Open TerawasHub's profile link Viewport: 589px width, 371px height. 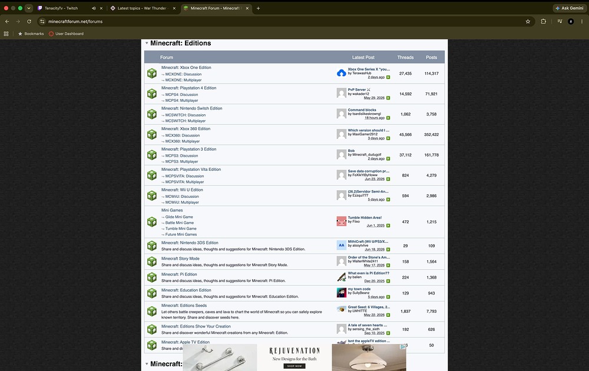tap(362, 73)
